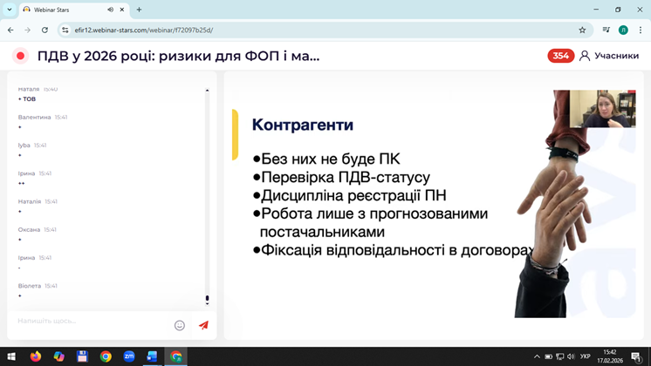Reload the webinar page
The image size is (651, 366).
pos(44,30)
